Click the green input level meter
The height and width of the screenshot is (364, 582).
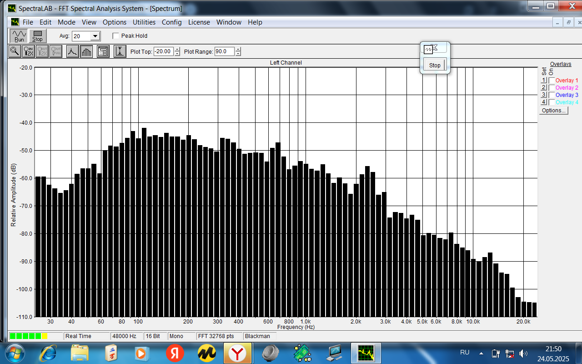(x=36, y=336)
